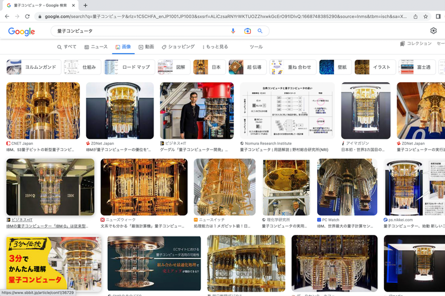Open 3分でかんたん理解 yellow thumbnail

pyautogui.click(x=54, y=263)
